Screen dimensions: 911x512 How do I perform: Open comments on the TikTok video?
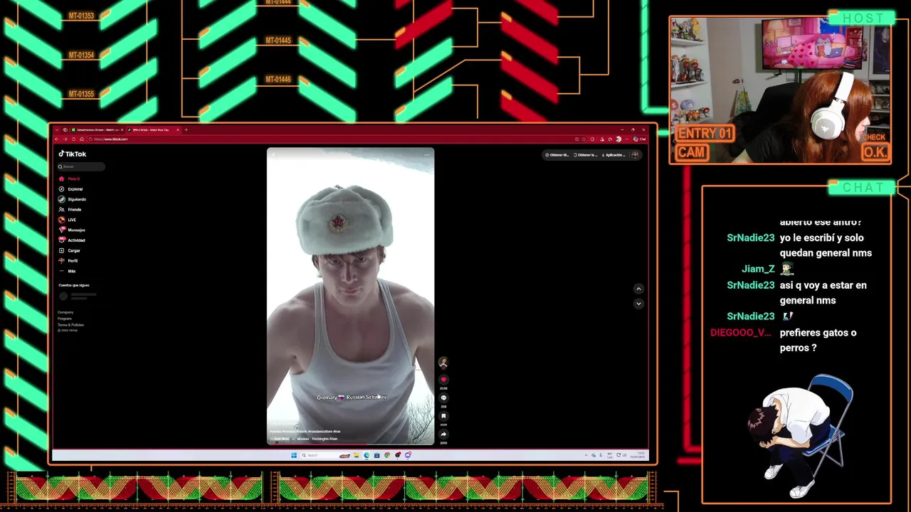coord(443,398)
